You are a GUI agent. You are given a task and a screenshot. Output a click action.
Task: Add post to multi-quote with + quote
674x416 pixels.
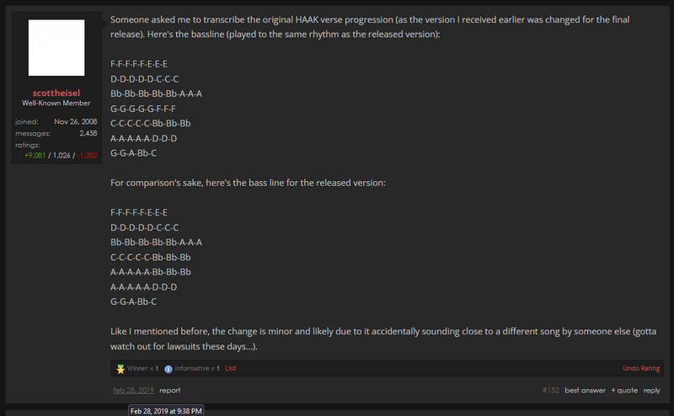624,391
